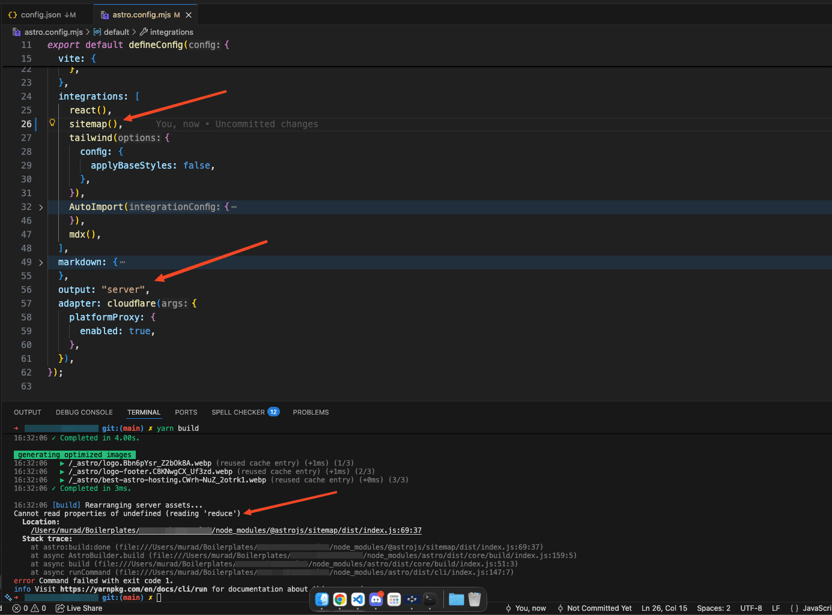Toggle the fold arrow on line 32
832x615 pixels.
pyautogui.click(x=40, y=206)
